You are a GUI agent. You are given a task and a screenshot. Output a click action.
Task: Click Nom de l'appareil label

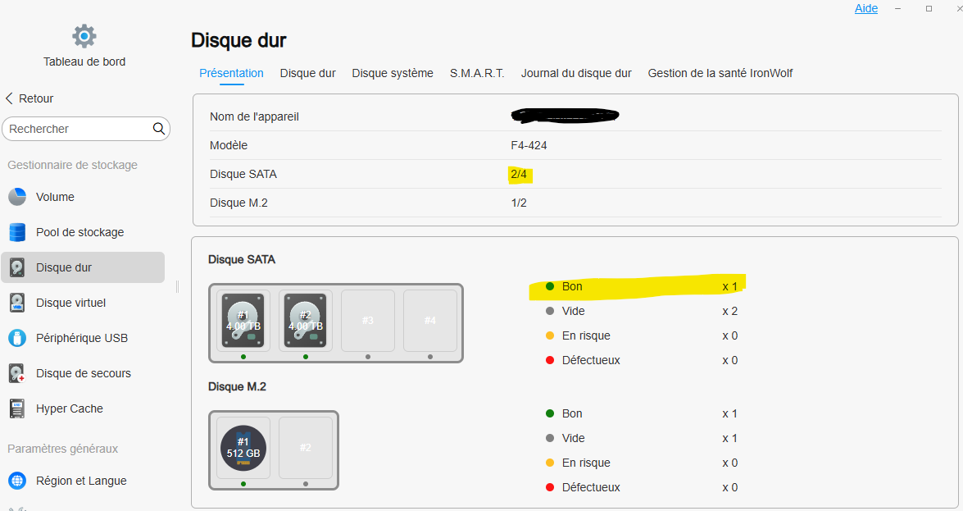[x=254, y=116]
